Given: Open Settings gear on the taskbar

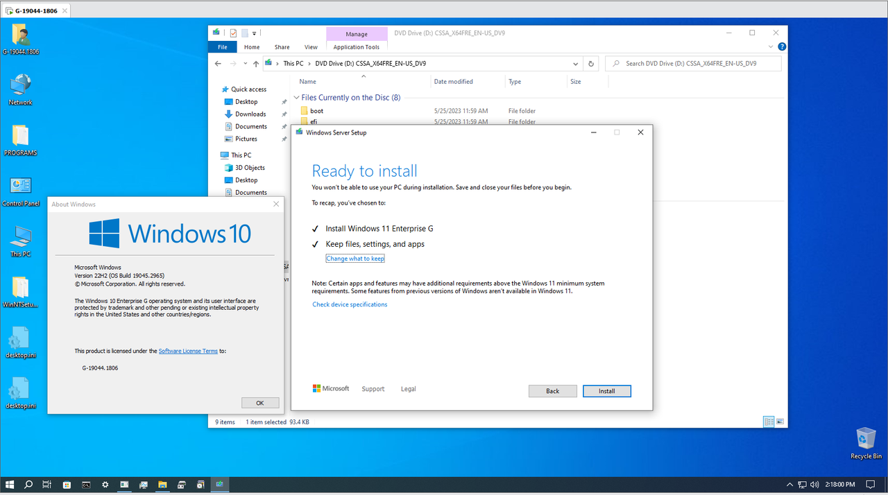Looking at the screenshot, I should pos(105,485).
